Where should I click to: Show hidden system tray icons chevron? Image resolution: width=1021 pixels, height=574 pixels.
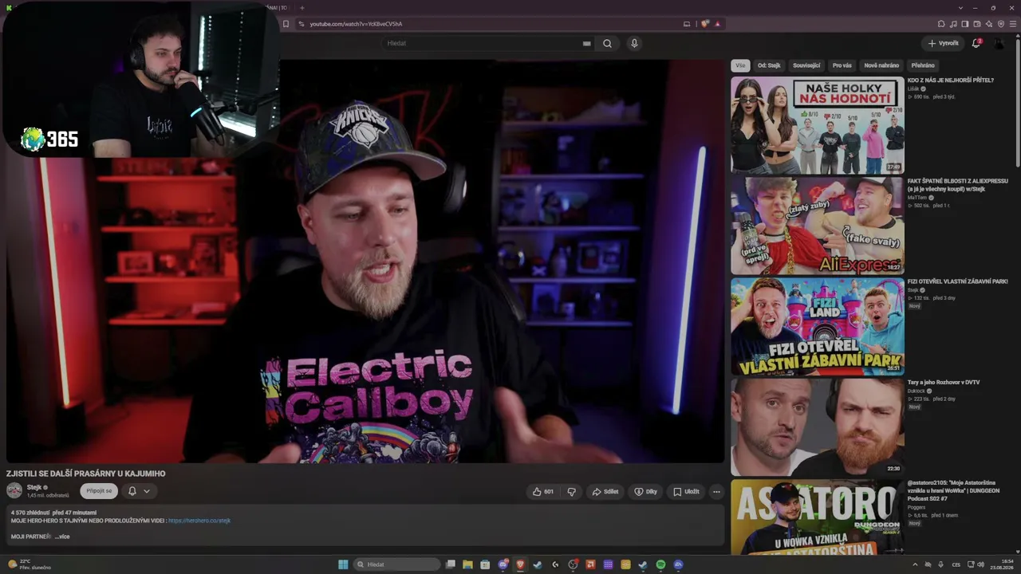915,564
